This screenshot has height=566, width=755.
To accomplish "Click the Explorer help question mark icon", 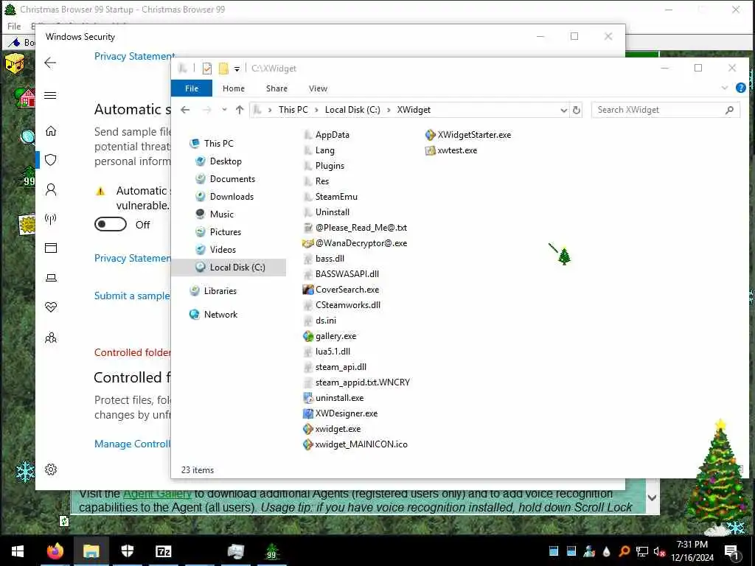I will [740, 88].
